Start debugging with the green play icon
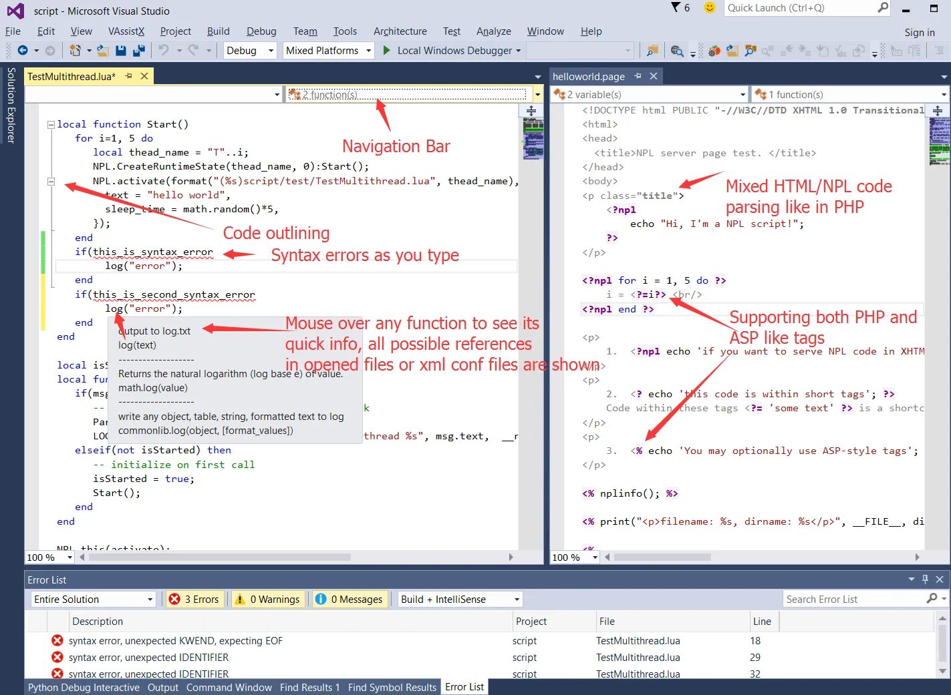This screenshot has height=695, width=951. (x=386, y=50)
